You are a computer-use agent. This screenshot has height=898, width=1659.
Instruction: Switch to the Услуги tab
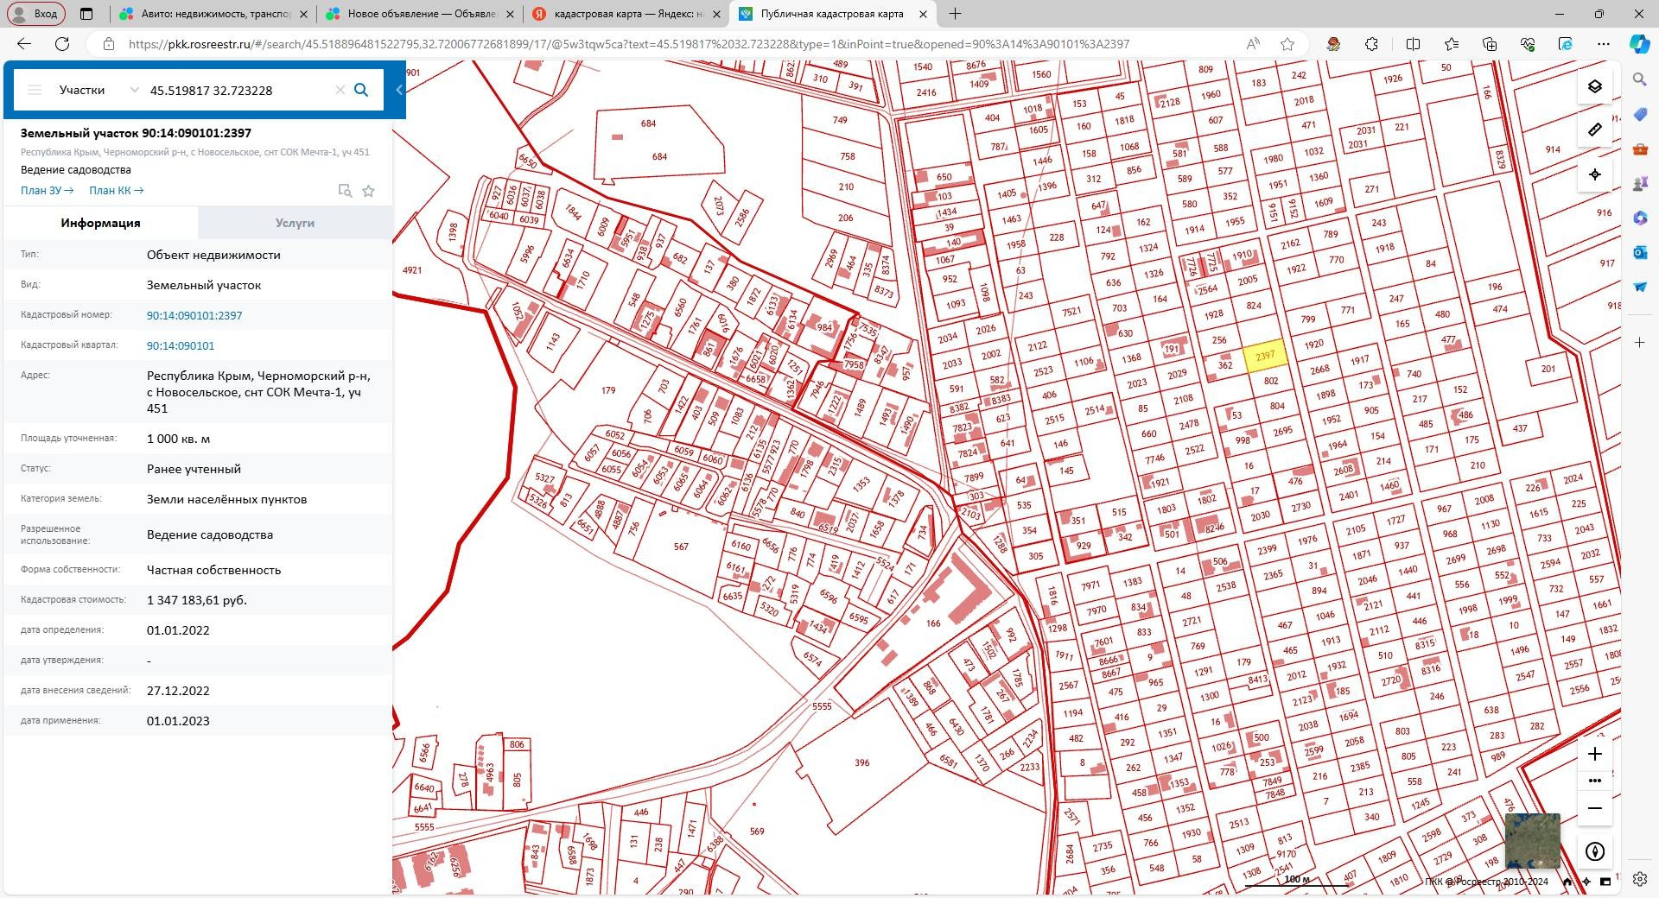tap(295, 223)
